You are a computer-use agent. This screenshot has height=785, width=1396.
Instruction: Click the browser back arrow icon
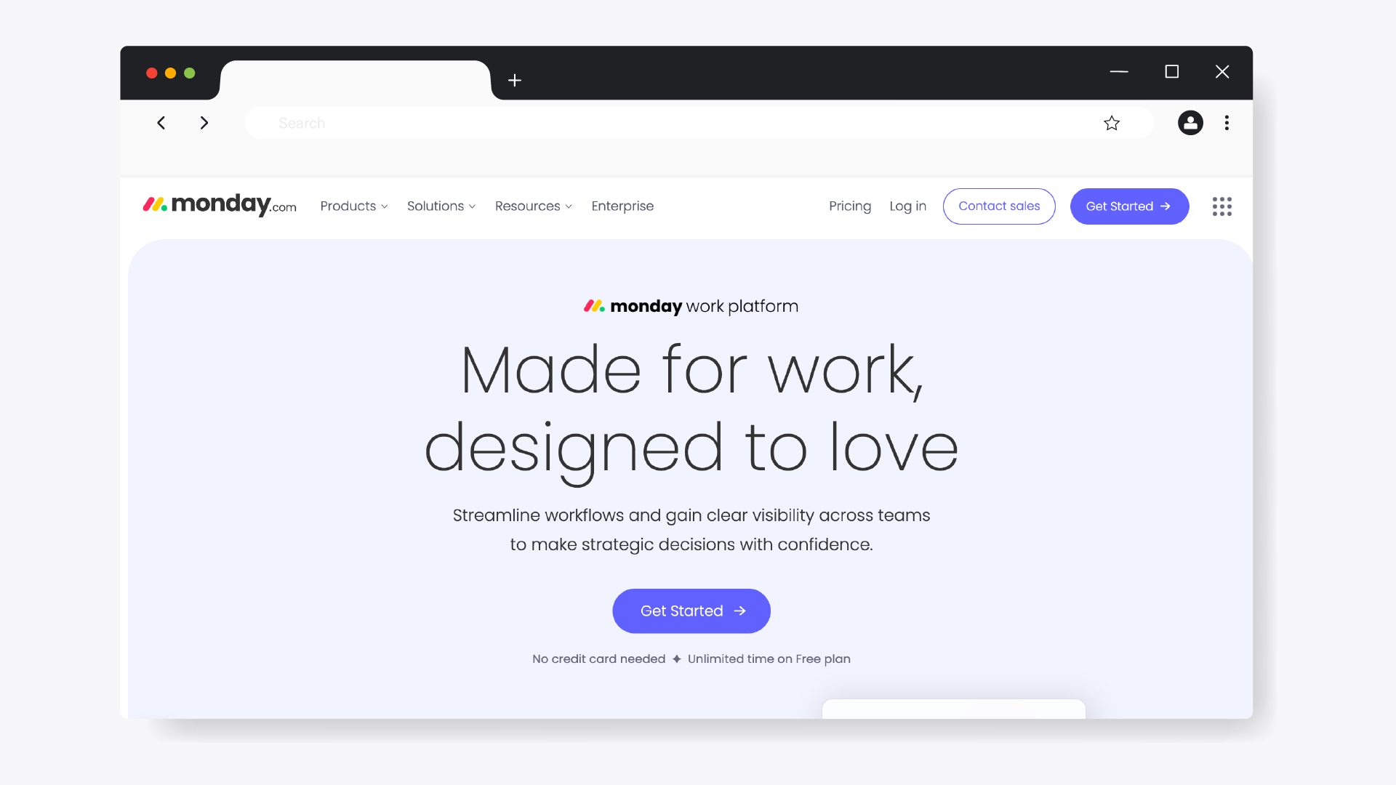click(x=160, y=123)
